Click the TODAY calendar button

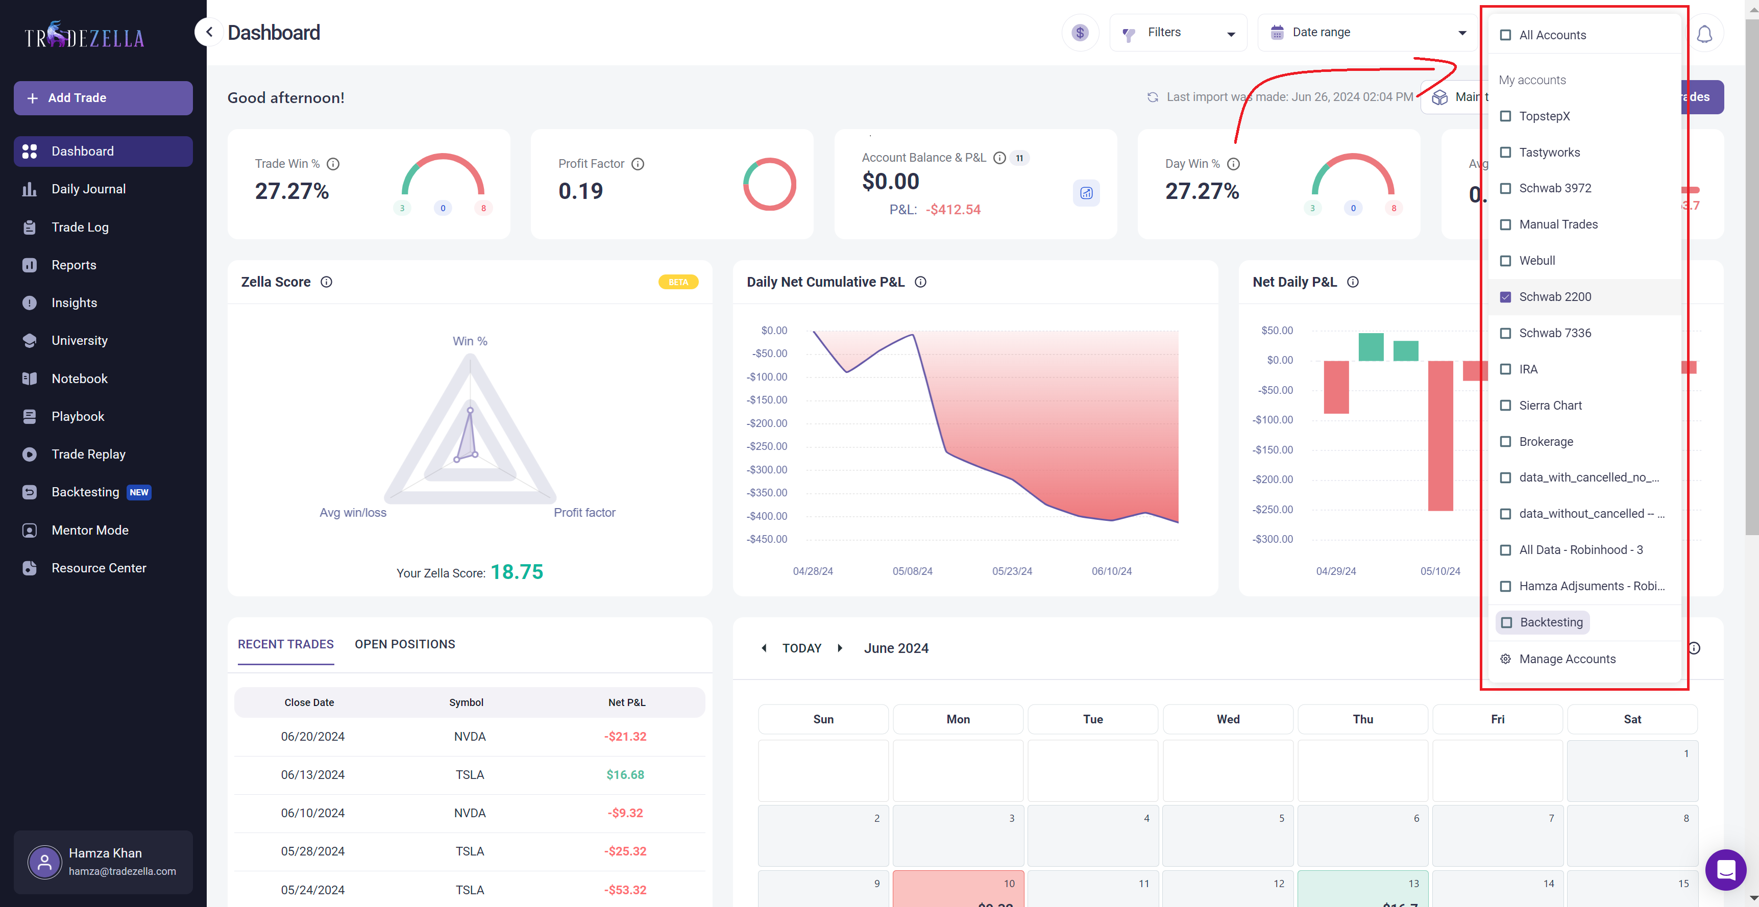point(801,648)
